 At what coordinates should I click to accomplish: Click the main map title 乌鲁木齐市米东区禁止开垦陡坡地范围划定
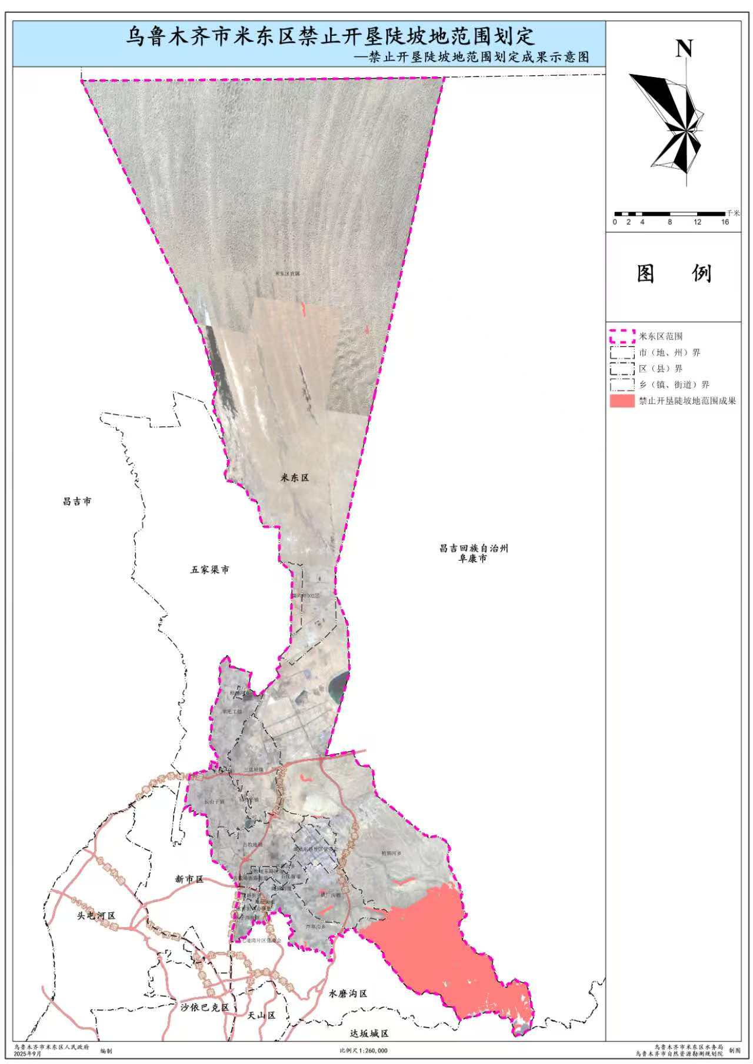point(330,36)
